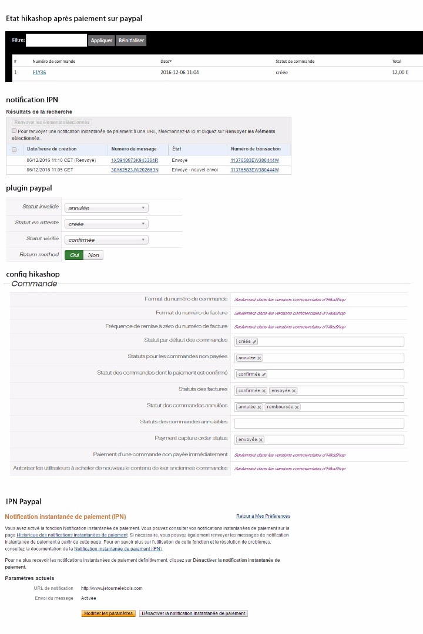Remove annulée tag from cancelled orders status

click(x=259, y=407)
